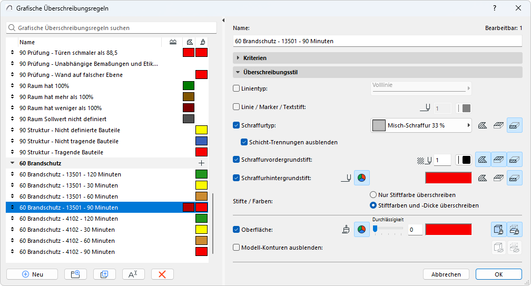Image resolution: width=531 pixels, height=286 pixels.
Task: Collapse left panel with splitter arrow
Action: click(x=223, y=21)
